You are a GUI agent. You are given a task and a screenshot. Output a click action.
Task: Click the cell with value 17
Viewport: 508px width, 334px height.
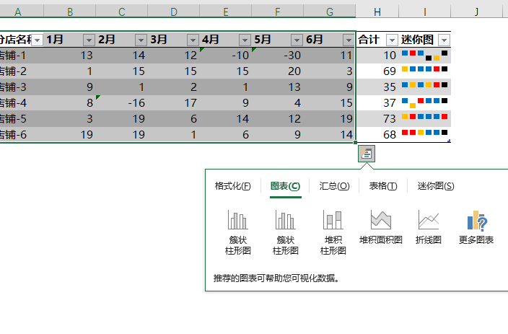click(174, 102)
